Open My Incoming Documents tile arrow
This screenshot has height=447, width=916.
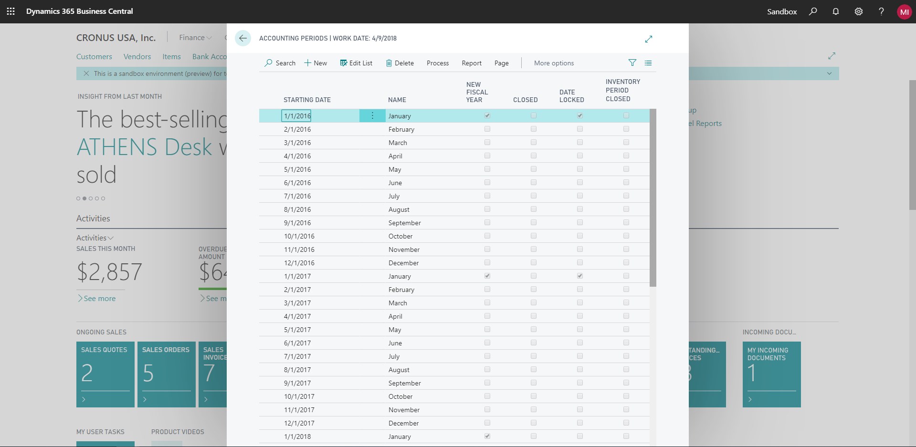tap(750, 399)
